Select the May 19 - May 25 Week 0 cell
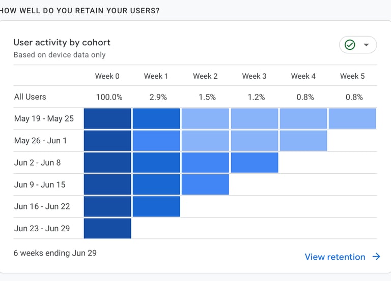 [107, 118]
